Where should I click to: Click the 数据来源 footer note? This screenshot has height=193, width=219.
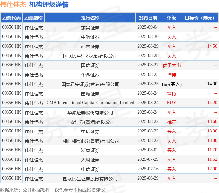52,190
